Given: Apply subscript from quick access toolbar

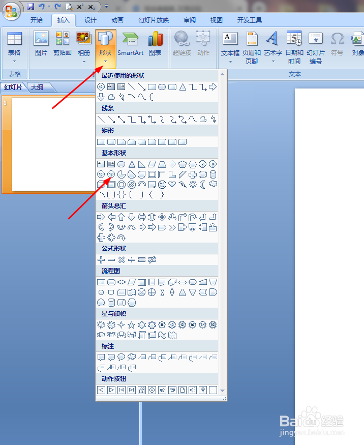Looking at the screenshot, I should point(91,7).
